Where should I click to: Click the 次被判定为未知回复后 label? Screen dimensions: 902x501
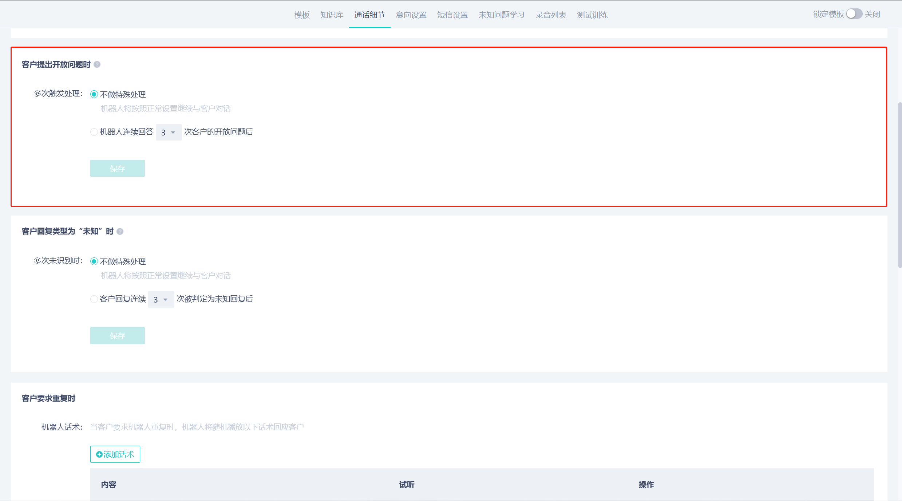tap(215, 299)
